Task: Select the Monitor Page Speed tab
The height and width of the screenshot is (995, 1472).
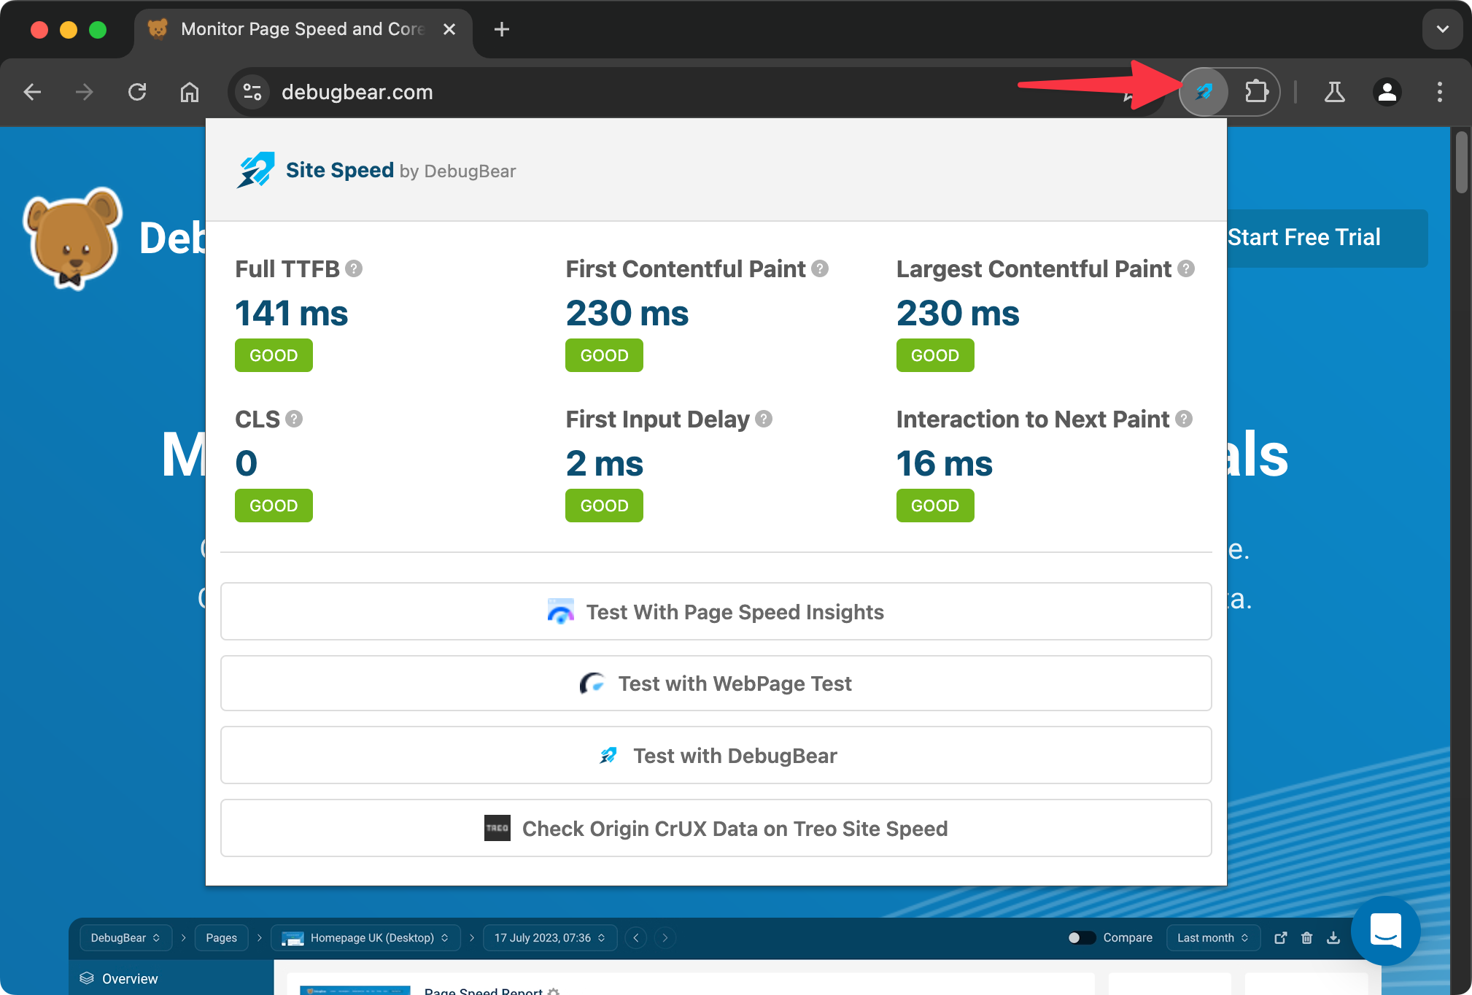Action: pyautogui.click(x=303, y=29)
